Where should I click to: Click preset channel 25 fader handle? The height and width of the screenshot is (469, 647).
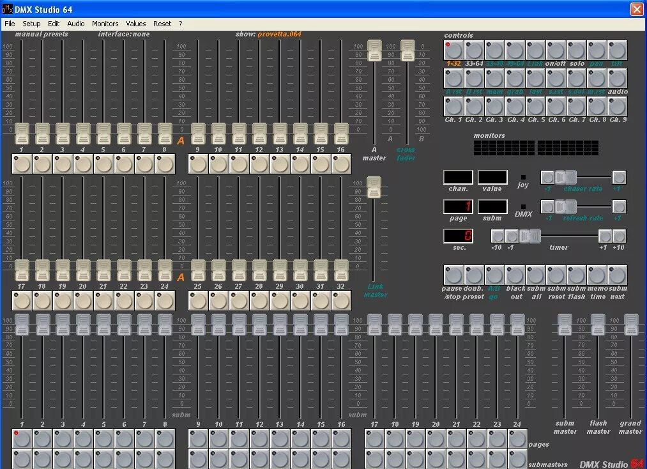pos(198,270)
